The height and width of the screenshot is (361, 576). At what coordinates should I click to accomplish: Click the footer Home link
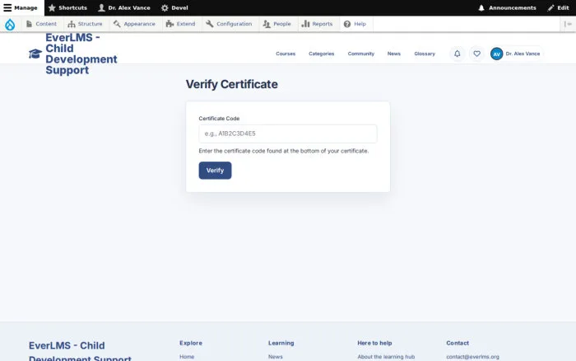(x=187, y=357)
